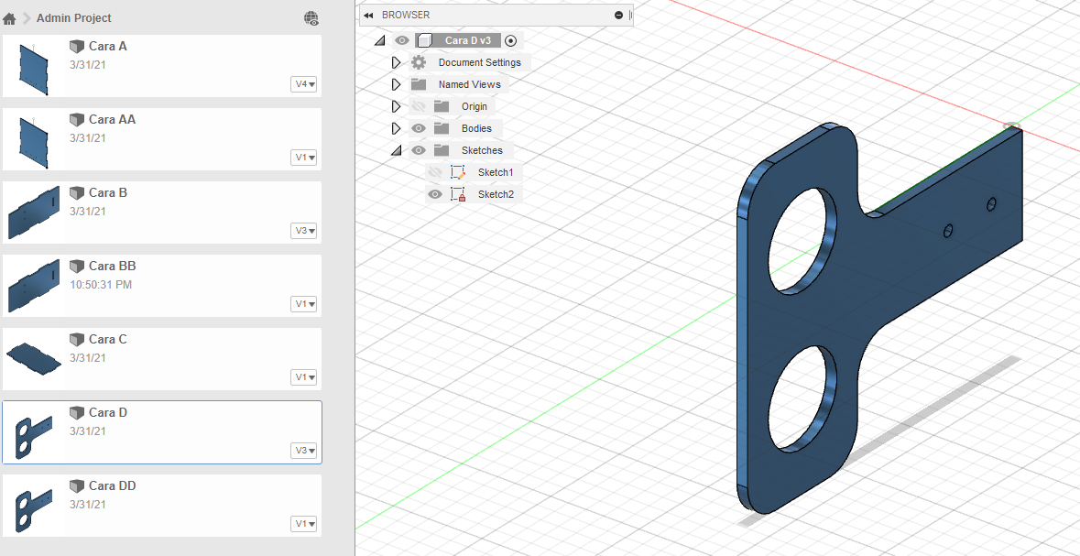Click the design cube icon beside Cara BB

pyautogui.click(x=76, y=266)
